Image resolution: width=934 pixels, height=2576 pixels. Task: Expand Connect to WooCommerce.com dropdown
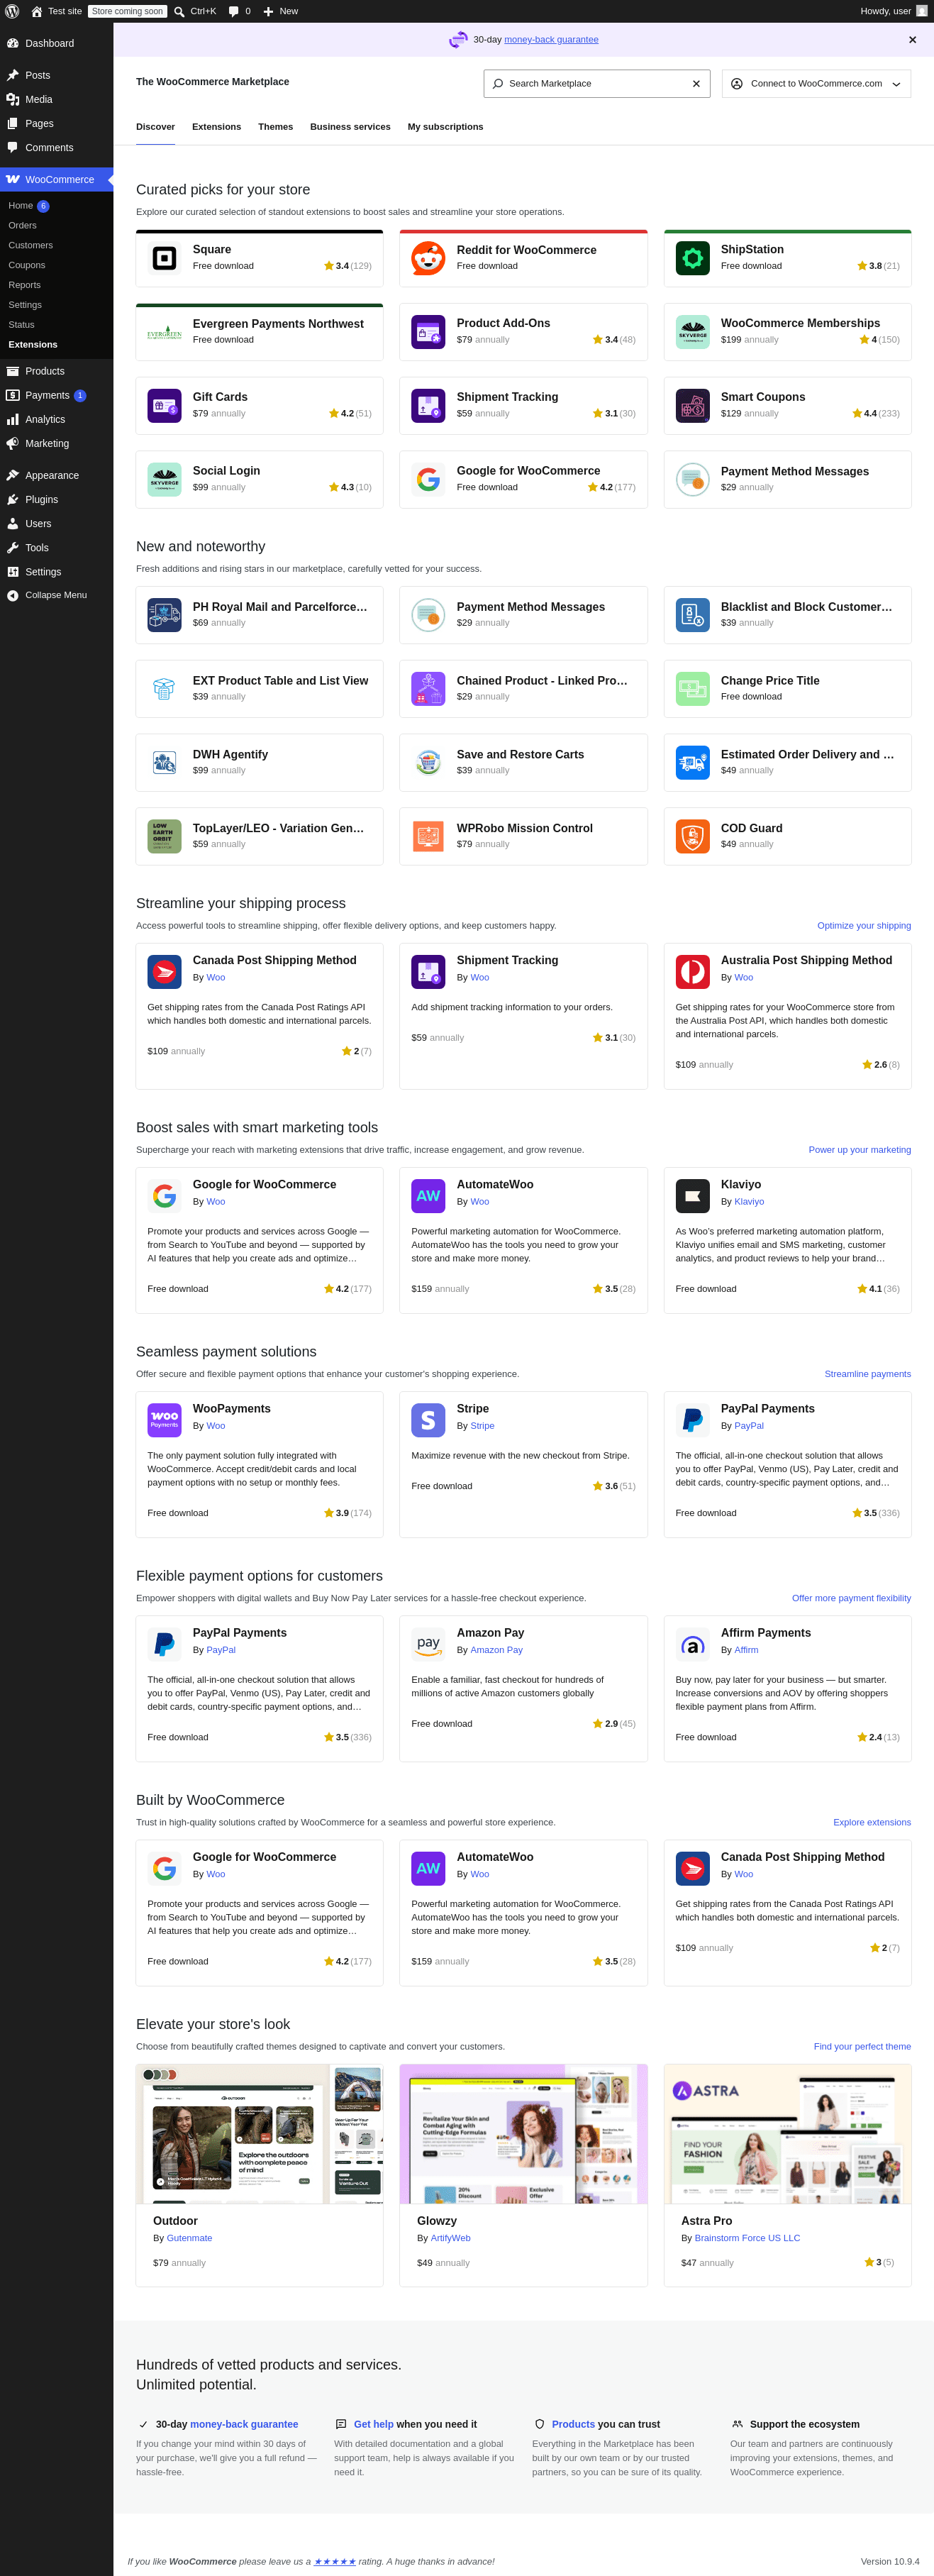[816, 84]
